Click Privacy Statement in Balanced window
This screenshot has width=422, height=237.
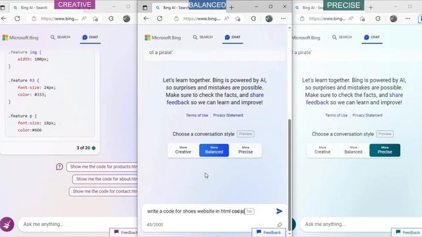(x=228, y=115)
